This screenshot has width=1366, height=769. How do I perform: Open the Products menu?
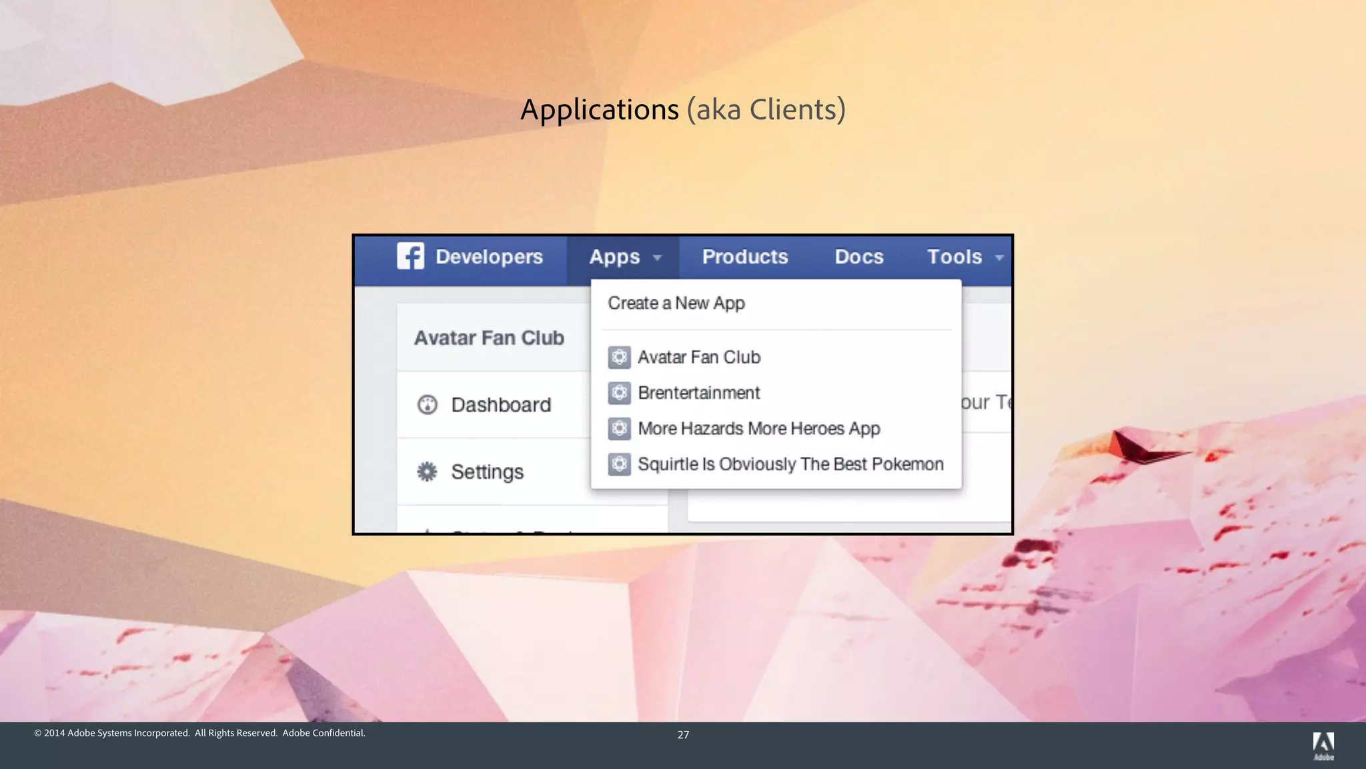tap(745, 257)
